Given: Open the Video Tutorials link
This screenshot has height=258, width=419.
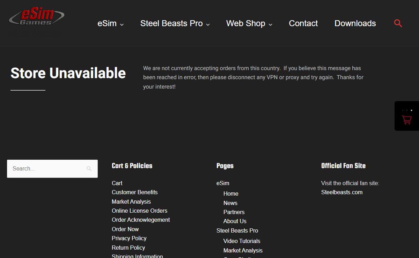Looking at the screenshot, I should point(242,241).
